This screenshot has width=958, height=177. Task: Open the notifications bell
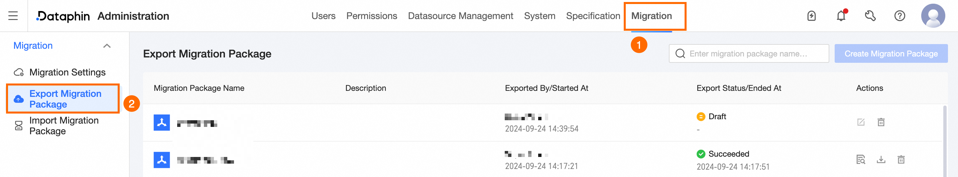click(841, 16)
